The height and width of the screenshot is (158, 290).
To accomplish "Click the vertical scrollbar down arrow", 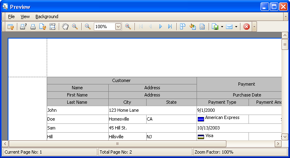I will (285, 137).
